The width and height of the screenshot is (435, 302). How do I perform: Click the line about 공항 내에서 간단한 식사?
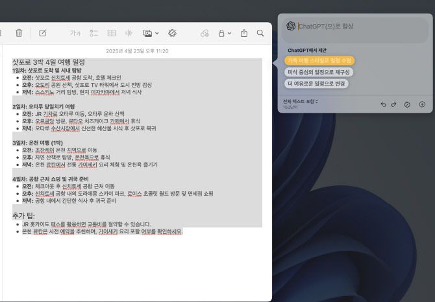(69, 201)
